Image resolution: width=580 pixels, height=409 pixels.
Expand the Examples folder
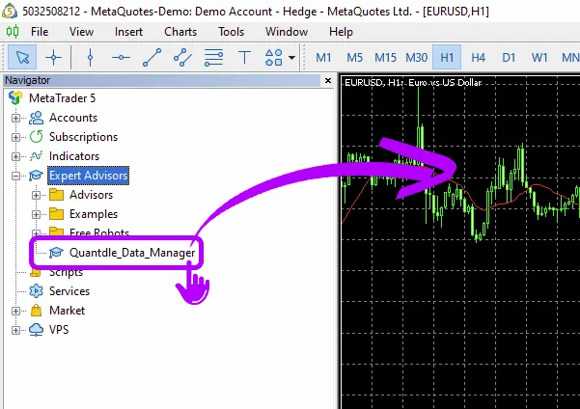click(36, 214)
